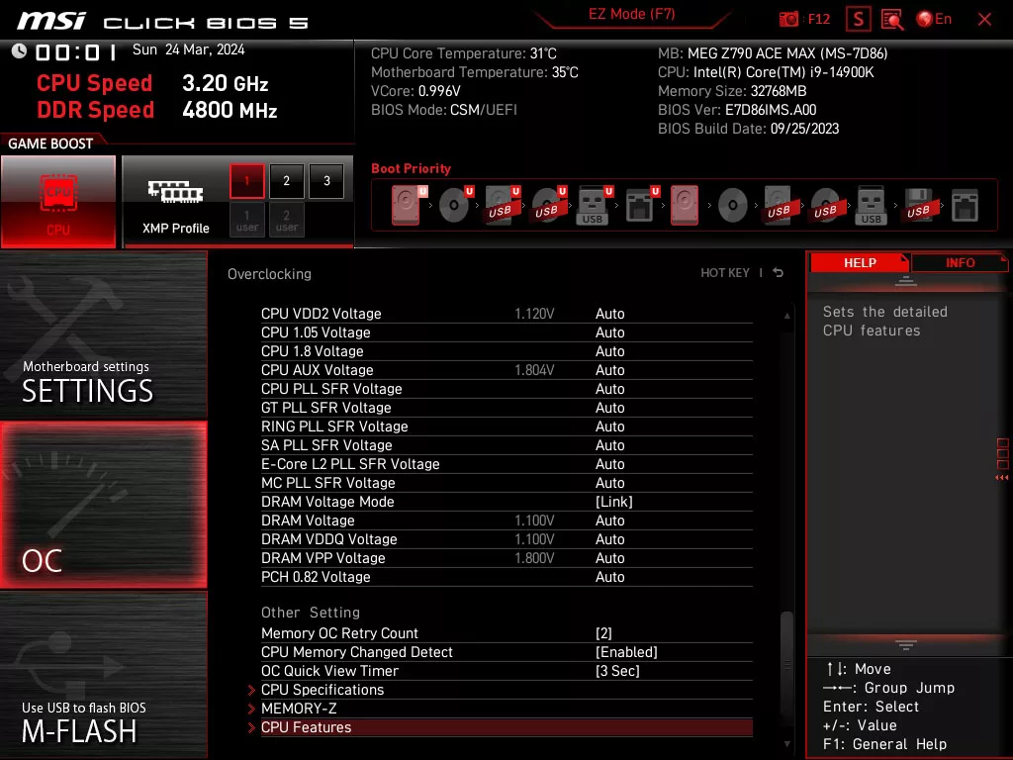Switch to EZ Mode
1013x760 pixels.
tap(631, 14)
